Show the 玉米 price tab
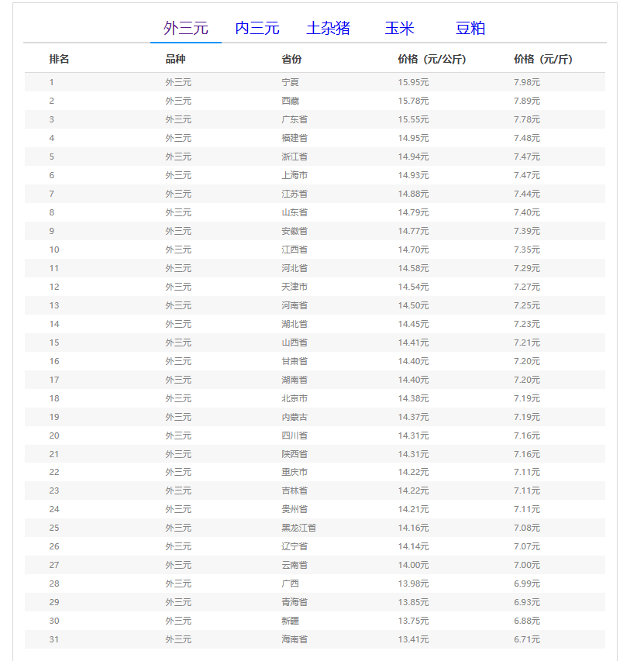Screen dimensions: 637x661 (399, 28)
